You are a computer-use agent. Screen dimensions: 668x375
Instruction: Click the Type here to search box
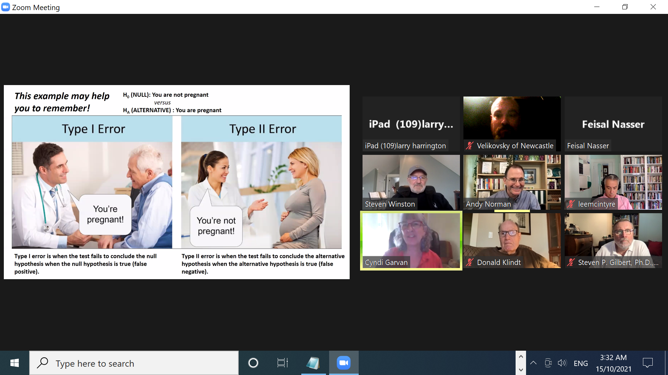[x=134, y=363]
